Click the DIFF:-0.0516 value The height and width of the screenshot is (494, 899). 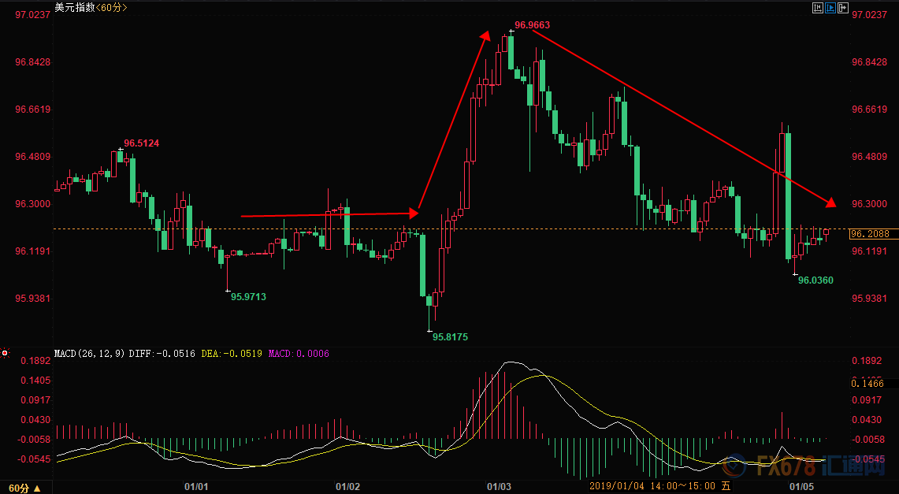coord(163,354)
